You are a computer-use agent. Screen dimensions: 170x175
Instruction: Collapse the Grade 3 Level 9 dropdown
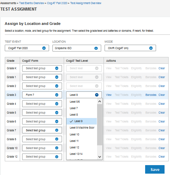[x=84, y=95]
